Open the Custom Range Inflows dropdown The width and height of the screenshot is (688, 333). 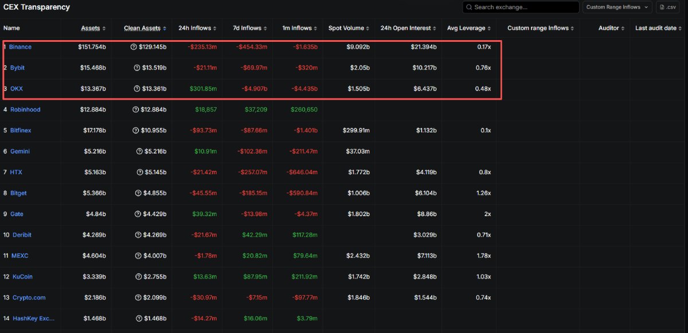[617, 7]
